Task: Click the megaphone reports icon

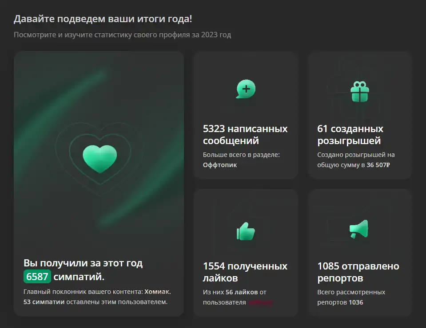Action: [x=359, y=229]
